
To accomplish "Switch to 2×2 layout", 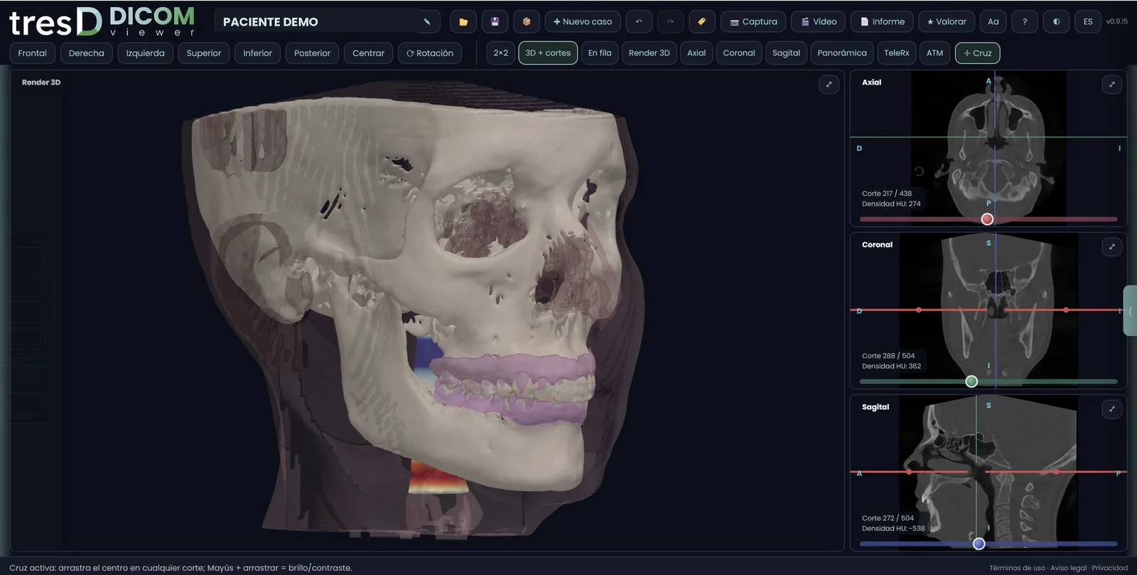I will click(501, 53).
